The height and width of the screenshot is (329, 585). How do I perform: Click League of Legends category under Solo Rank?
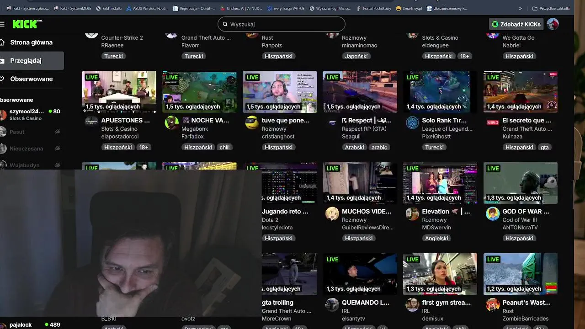point(447,129)
